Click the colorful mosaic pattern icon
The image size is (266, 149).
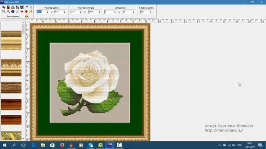(x=22, y=7)
